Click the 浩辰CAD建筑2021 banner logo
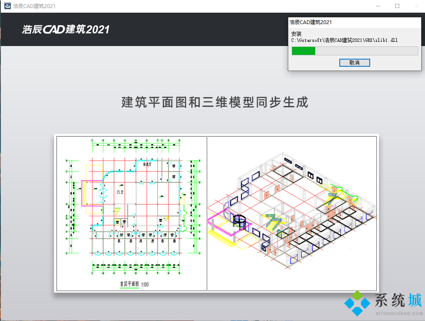 pos(66,29)
